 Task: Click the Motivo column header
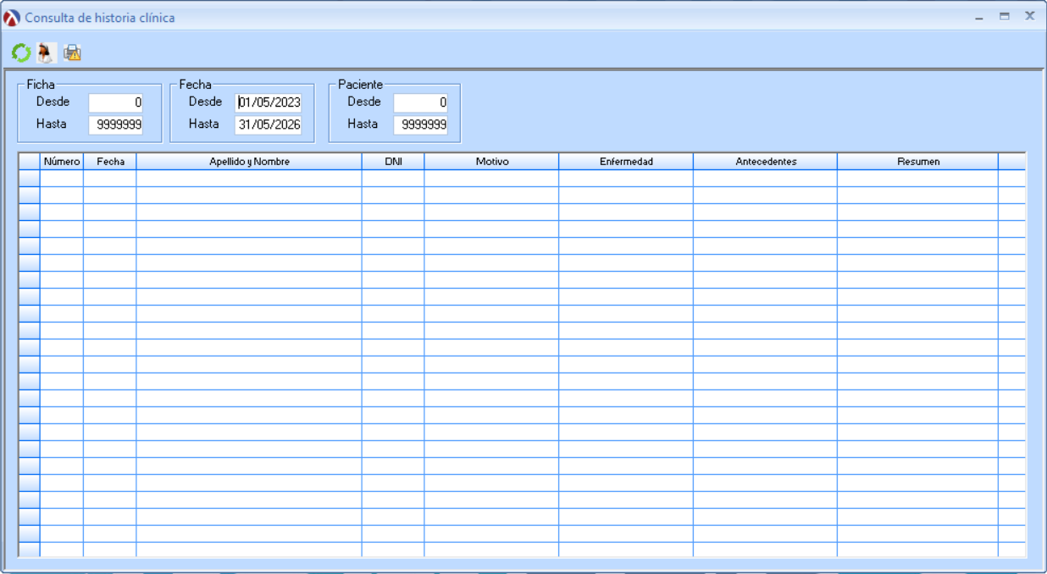[x=492, y=162]
